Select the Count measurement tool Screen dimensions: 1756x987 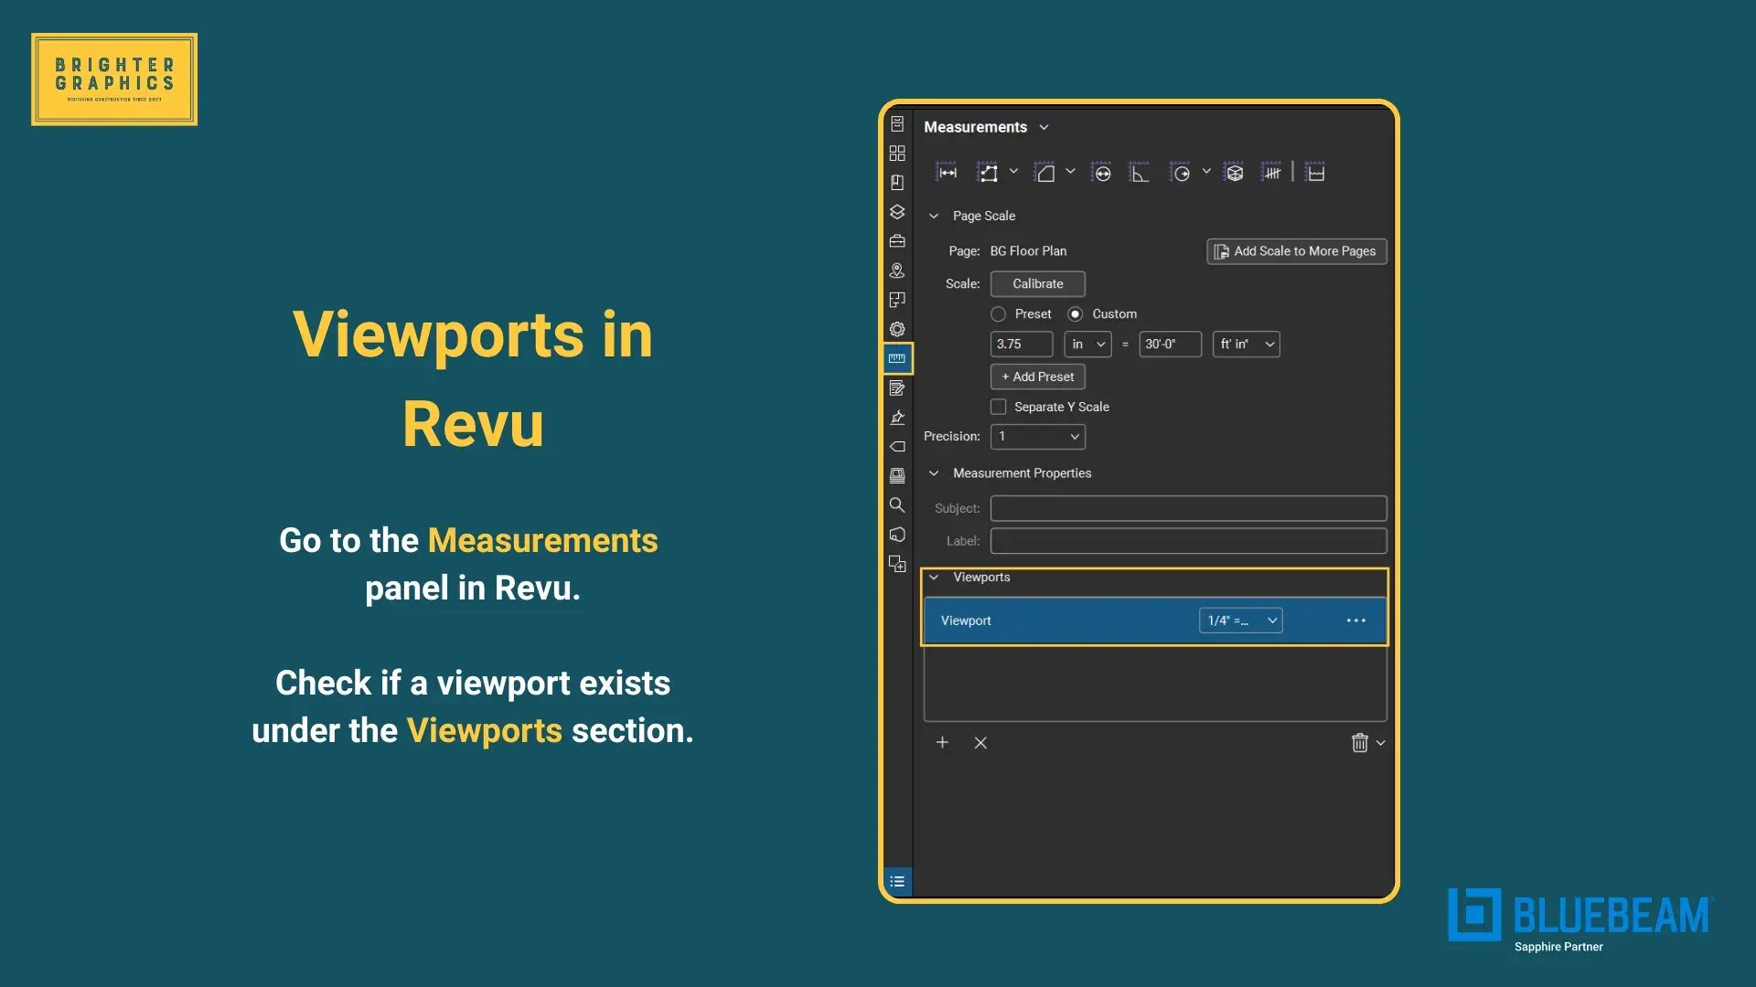pyautogui.click(x=1271, y=173)
